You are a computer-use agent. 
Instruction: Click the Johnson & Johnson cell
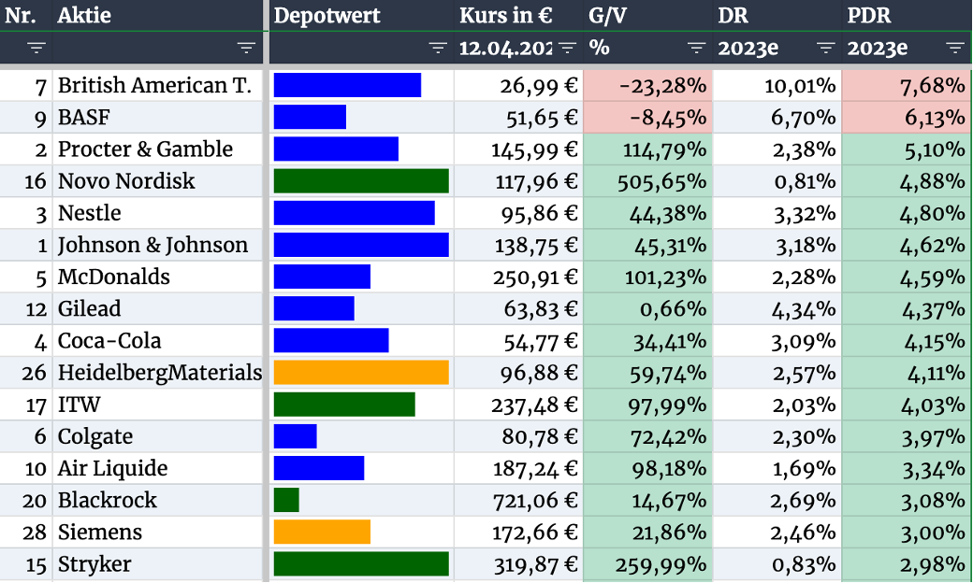[158, 245]
